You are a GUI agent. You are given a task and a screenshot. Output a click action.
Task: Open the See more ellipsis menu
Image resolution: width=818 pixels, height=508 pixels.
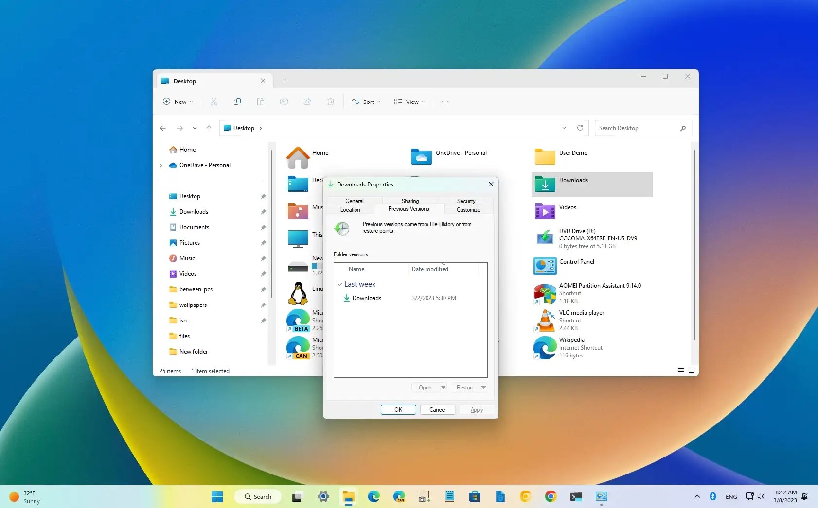tap(444, 102)
